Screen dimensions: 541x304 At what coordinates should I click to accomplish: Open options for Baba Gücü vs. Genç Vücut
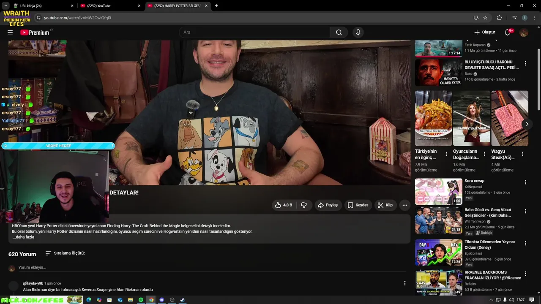tap(525, 211)
